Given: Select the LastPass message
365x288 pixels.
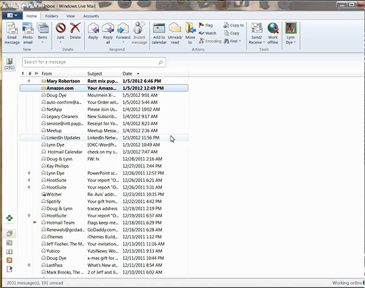Looking at the screenshot, I should (104, 265).
